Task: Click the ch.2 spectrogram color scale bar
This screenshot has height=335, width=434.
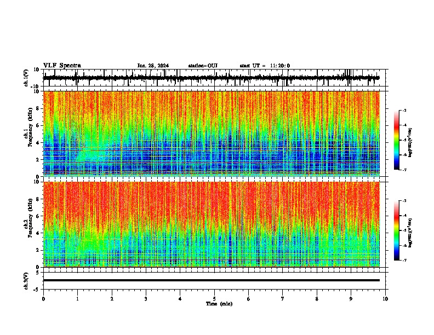Action: pos(397,230)
